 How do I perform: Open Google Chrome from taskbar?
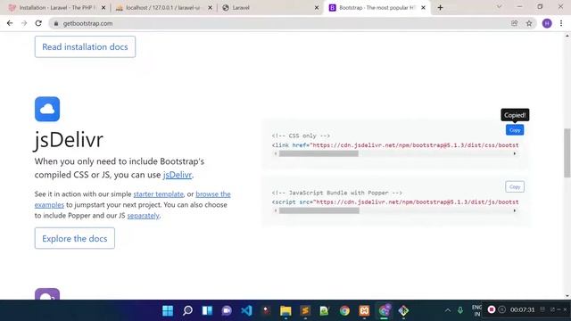(344, 310)
